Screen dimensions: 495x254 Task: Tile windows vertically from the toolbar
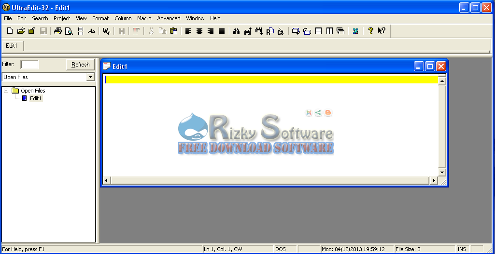[x=329, y=31]
